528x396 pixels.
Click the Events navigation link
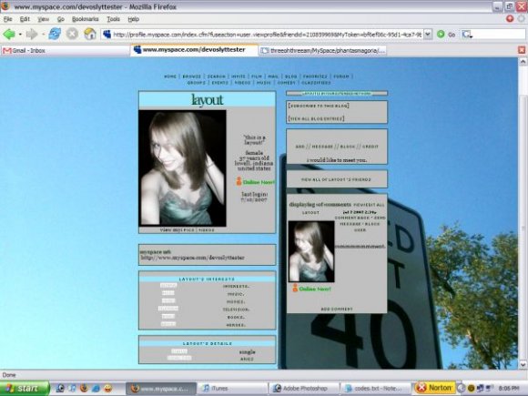(220, 83)
